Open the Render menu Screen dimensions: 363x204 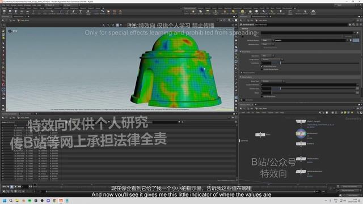[x=14, y=5]
